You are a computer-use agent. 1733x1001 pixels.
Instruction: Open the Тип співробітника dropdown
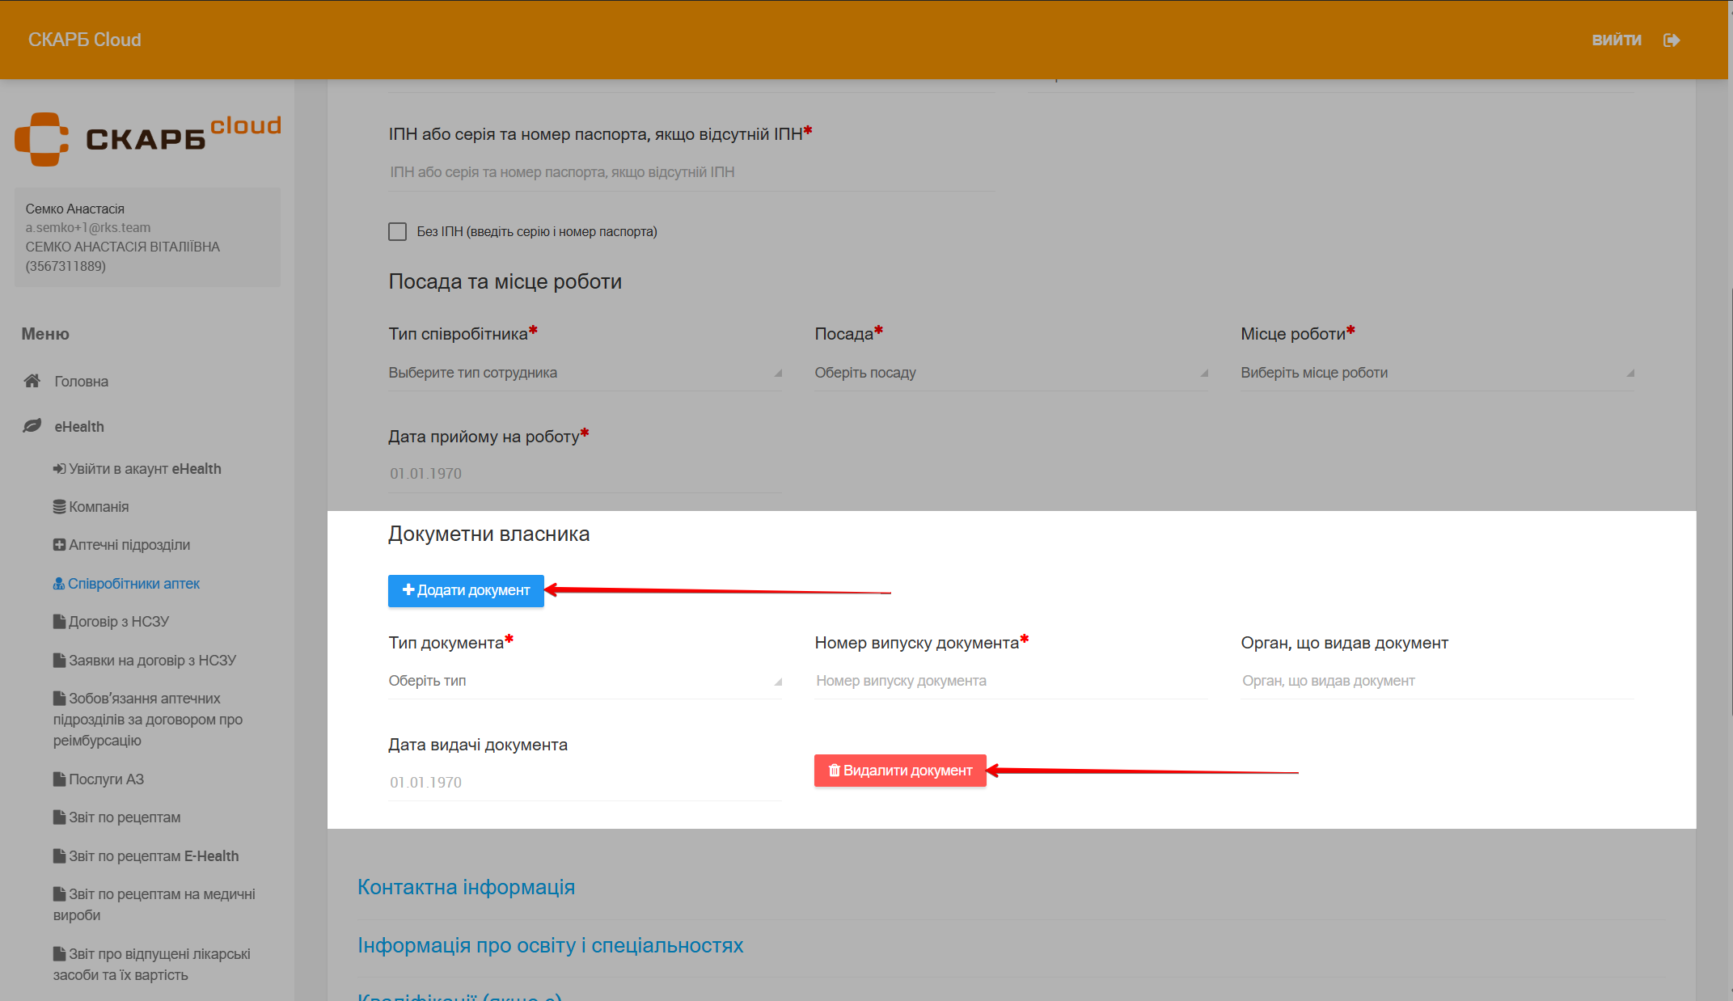click(584, 373)
